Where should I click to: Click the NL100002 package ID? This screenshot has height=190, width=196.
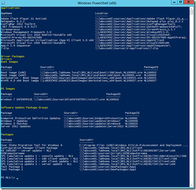[x=150, y=72]
